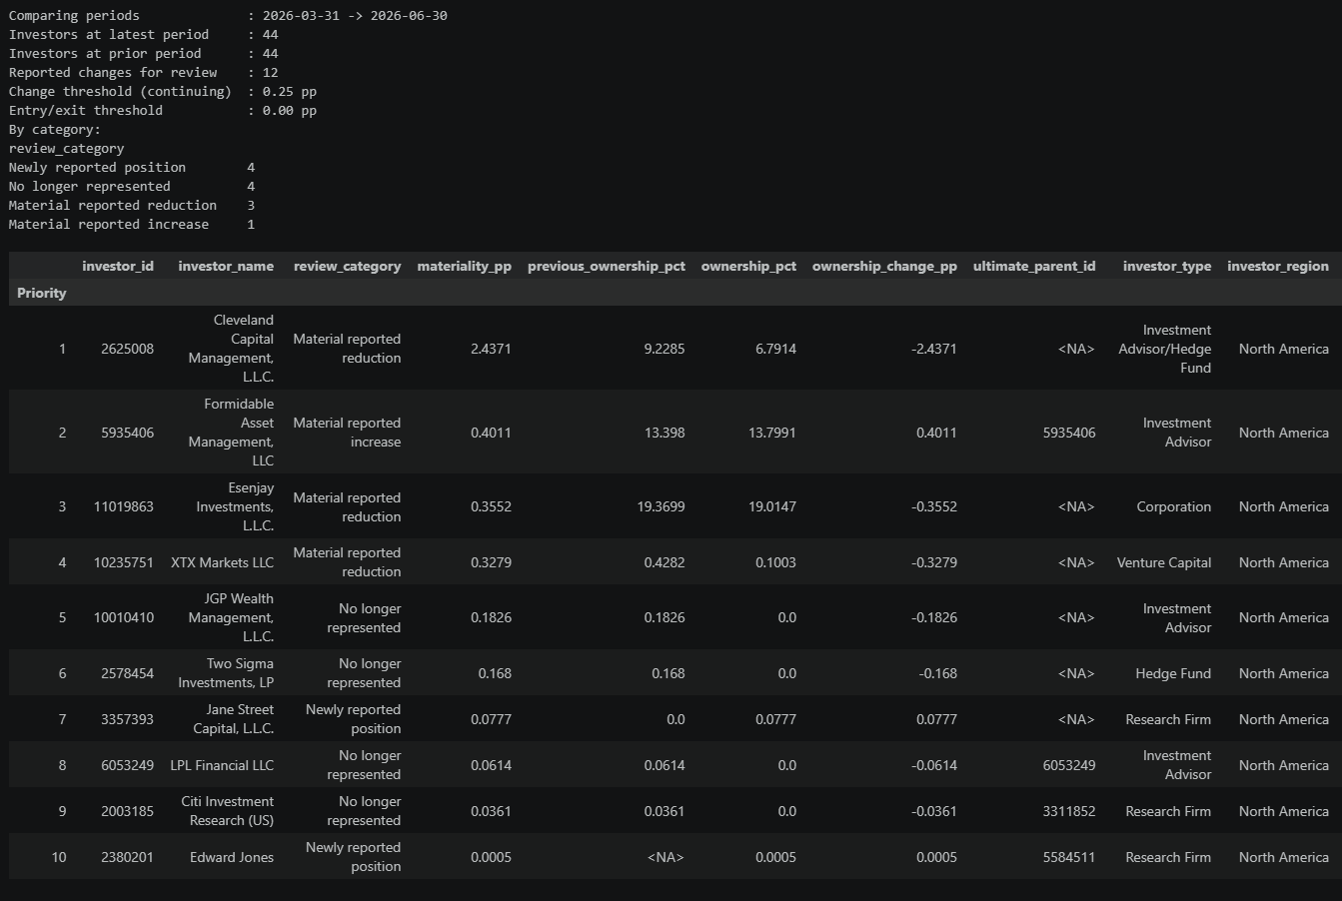Click the Venture Capital investor type cell

(1164, 562)
